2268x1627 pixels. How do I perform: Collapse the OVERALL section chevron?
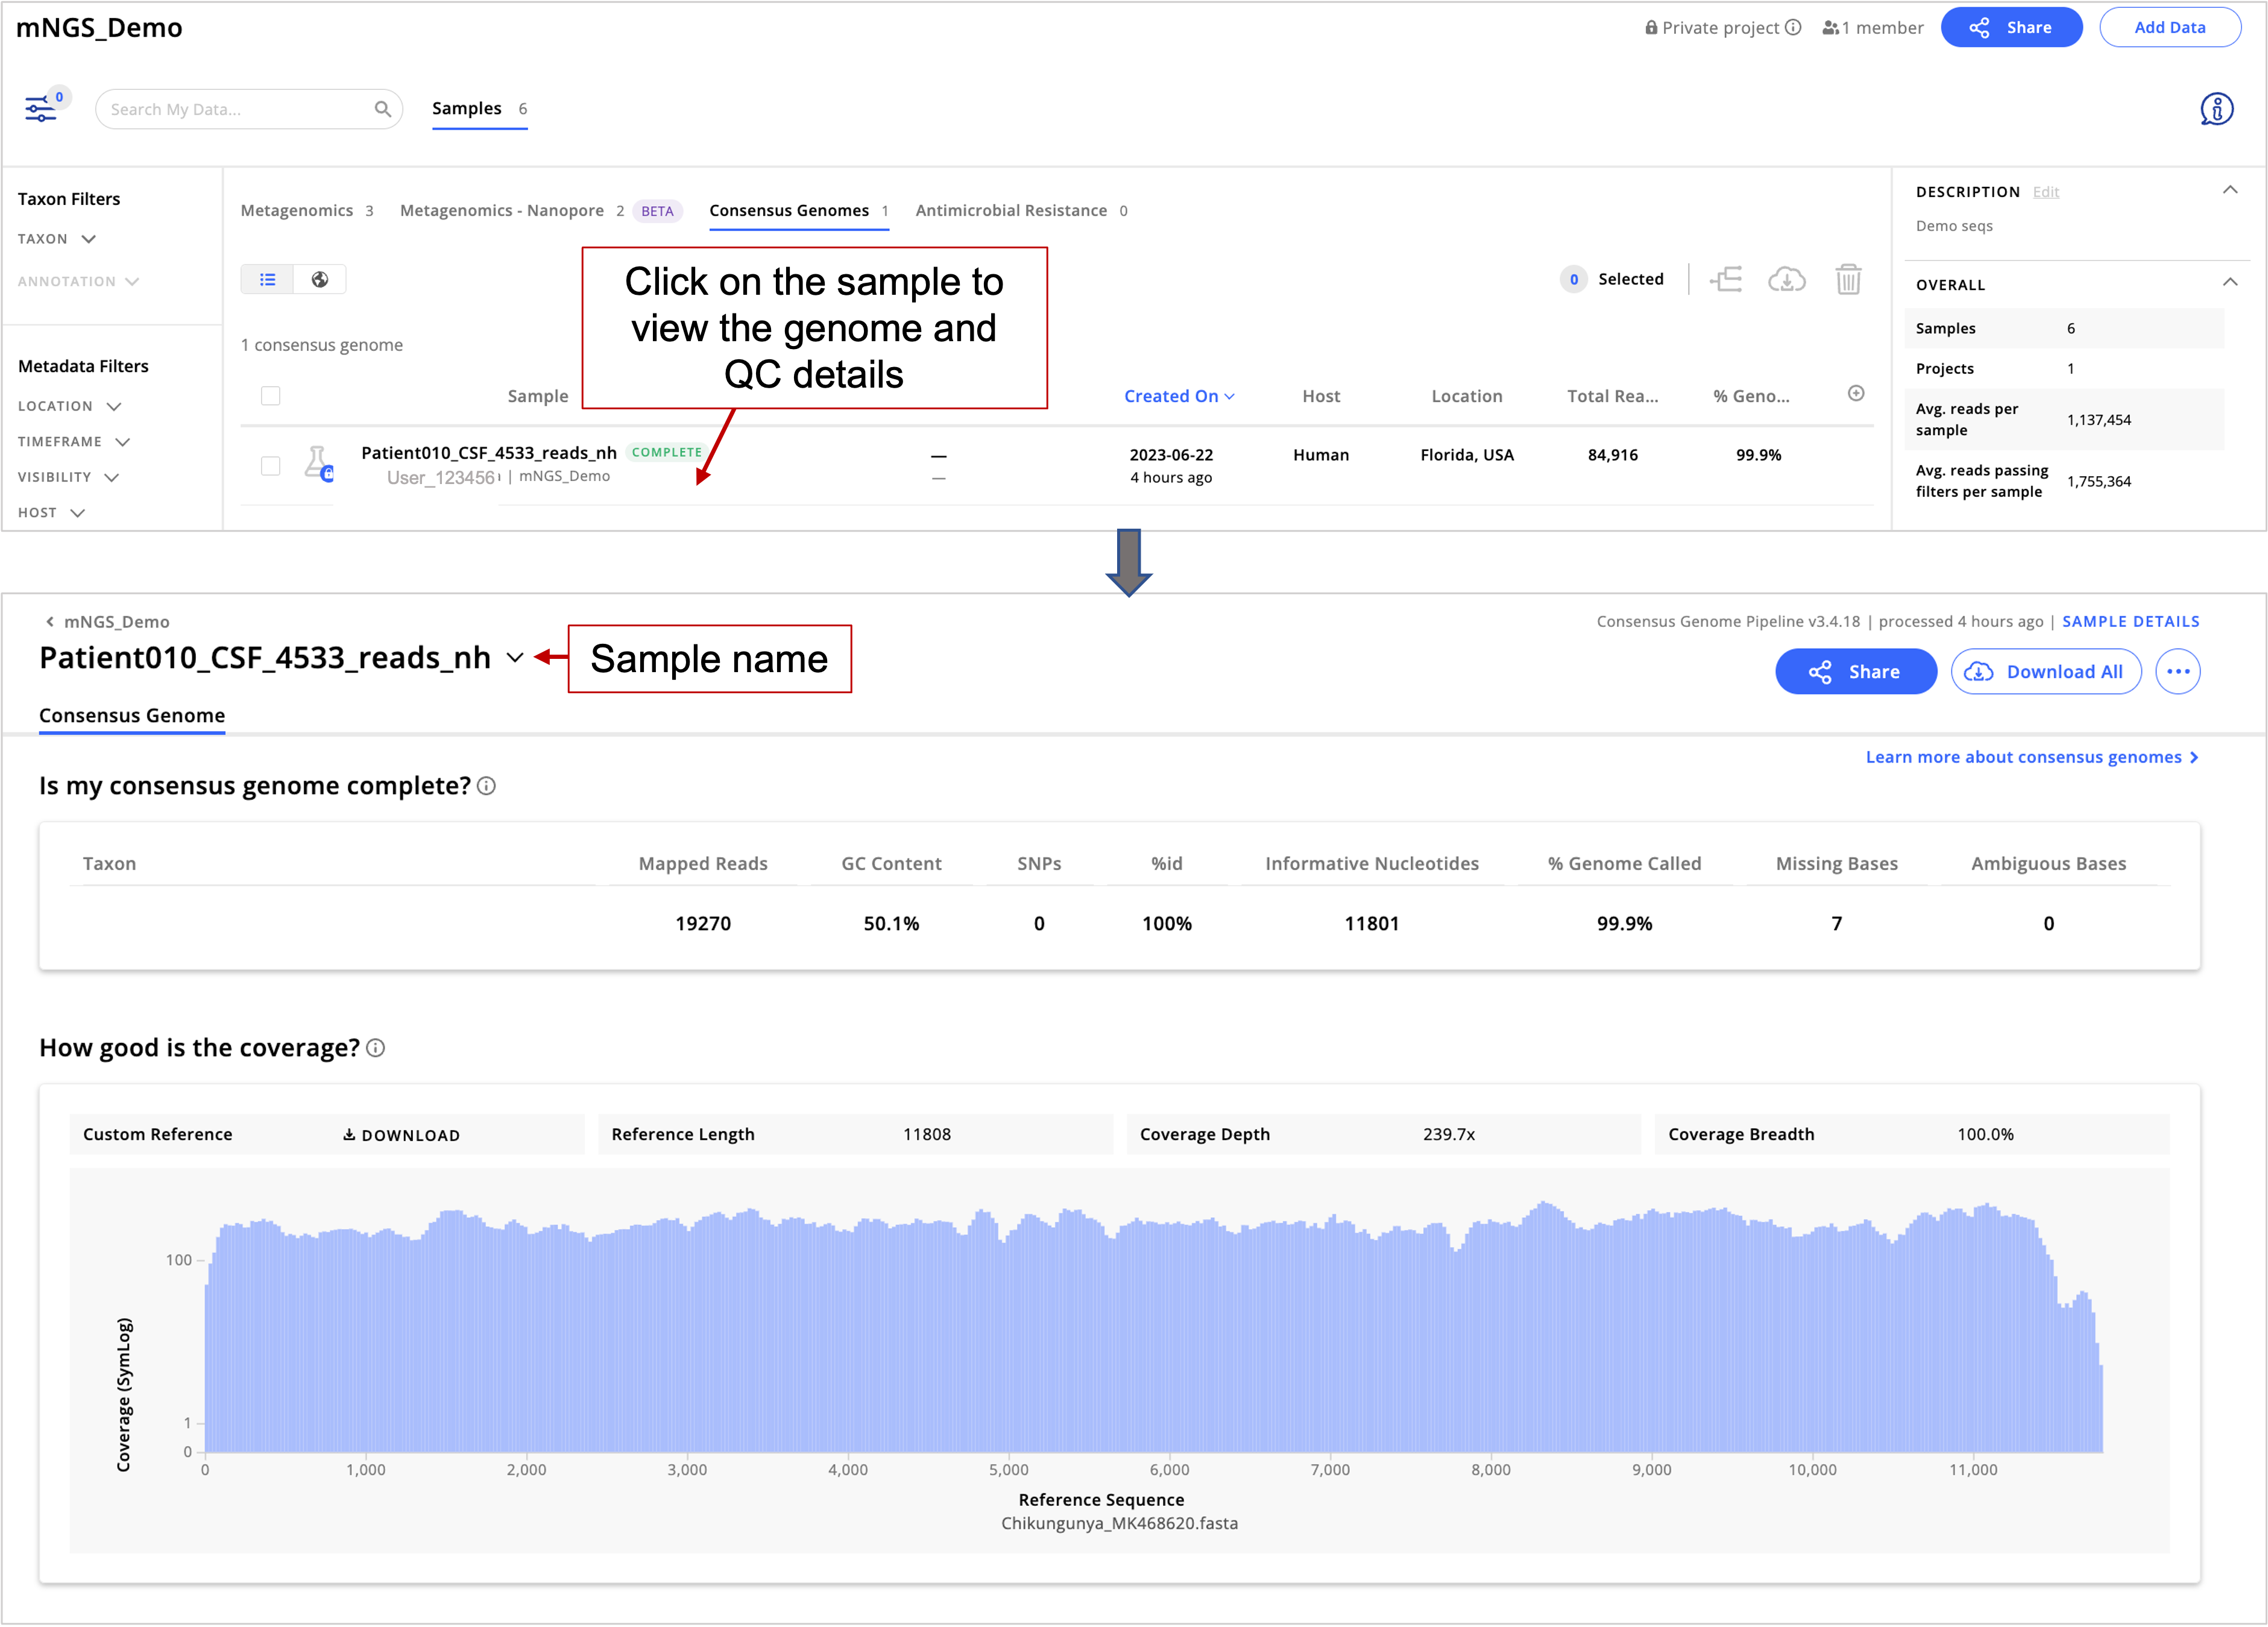click(2229, 282)
